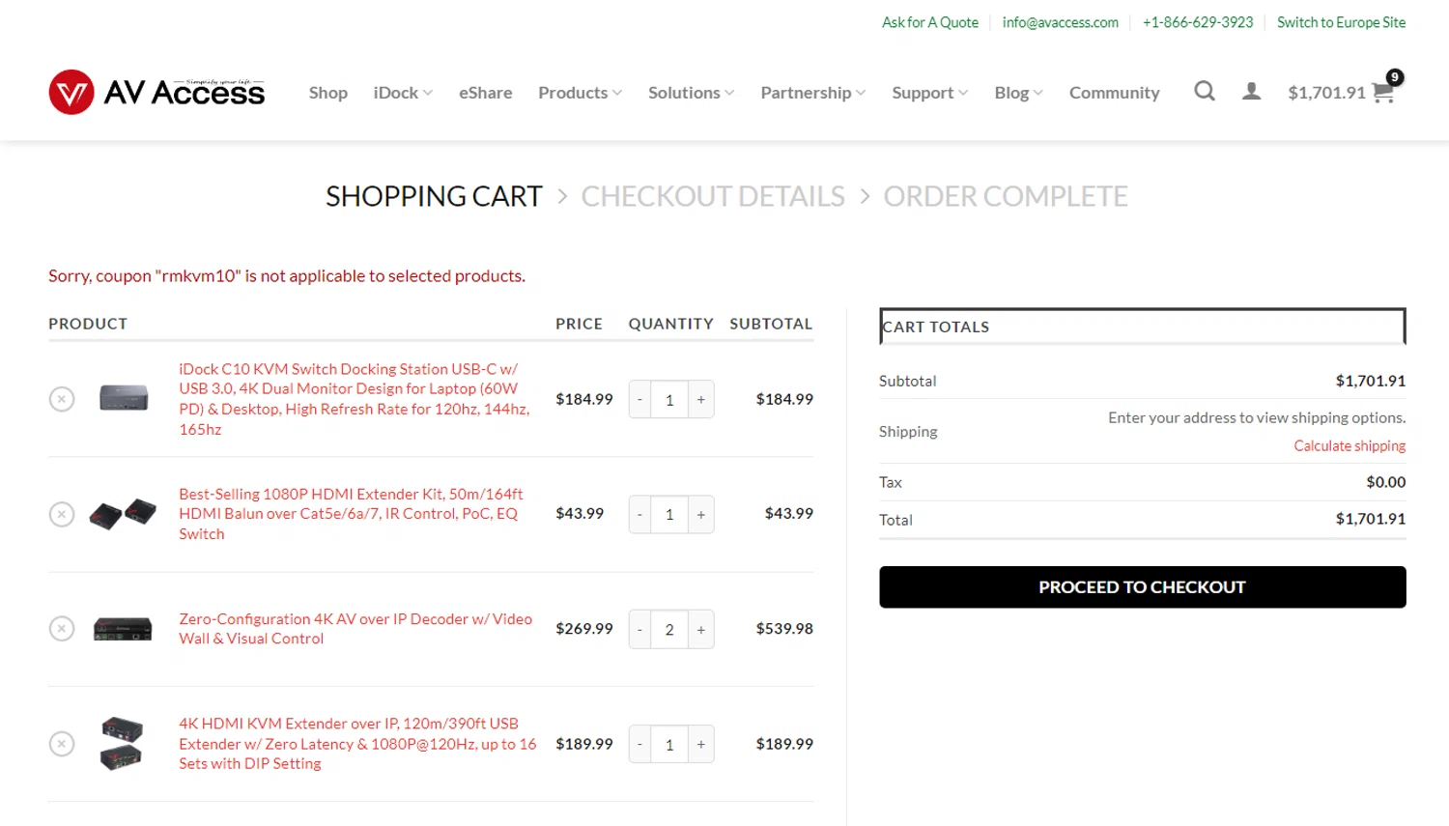Click Calculate shipping link
This screenshot has height=826, width=1449.
[1350, 445]
